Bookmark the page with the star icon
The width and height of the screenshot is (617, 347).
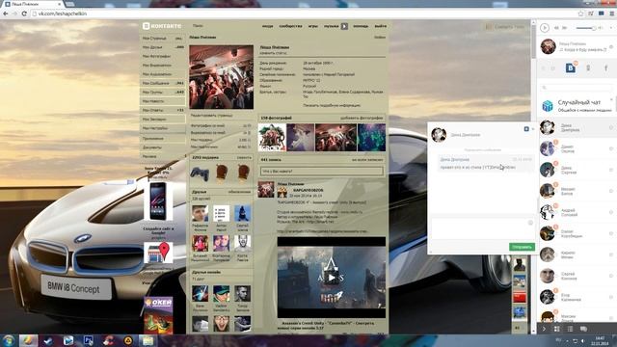pyautogui.click(x=580, y=13)
